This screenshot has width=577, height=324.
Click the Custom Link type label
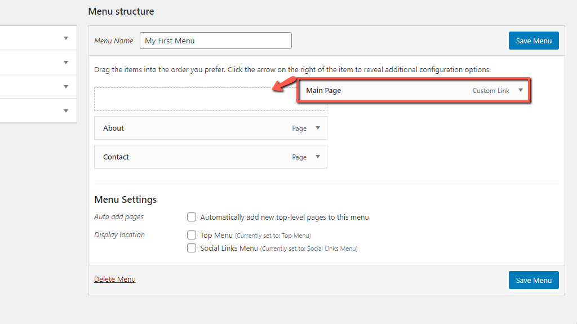click(491, 91)
